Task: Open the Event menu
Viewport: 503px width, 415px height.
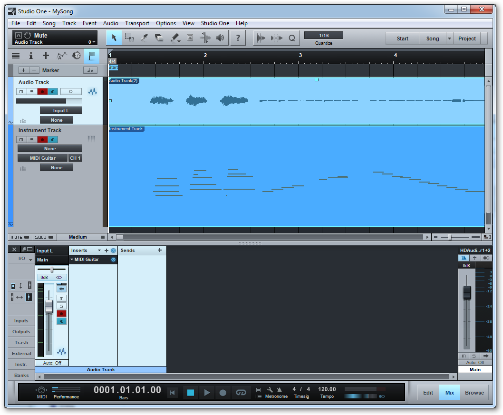Action: pyautogui.click(x=89, y=23)
